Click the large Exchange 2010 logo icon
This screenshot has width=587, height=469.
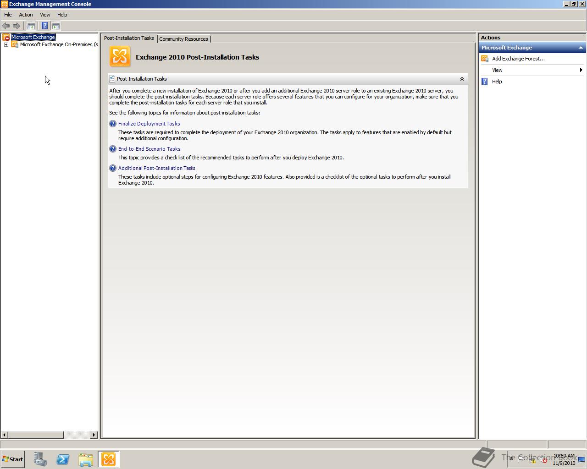tap(120, 57)
